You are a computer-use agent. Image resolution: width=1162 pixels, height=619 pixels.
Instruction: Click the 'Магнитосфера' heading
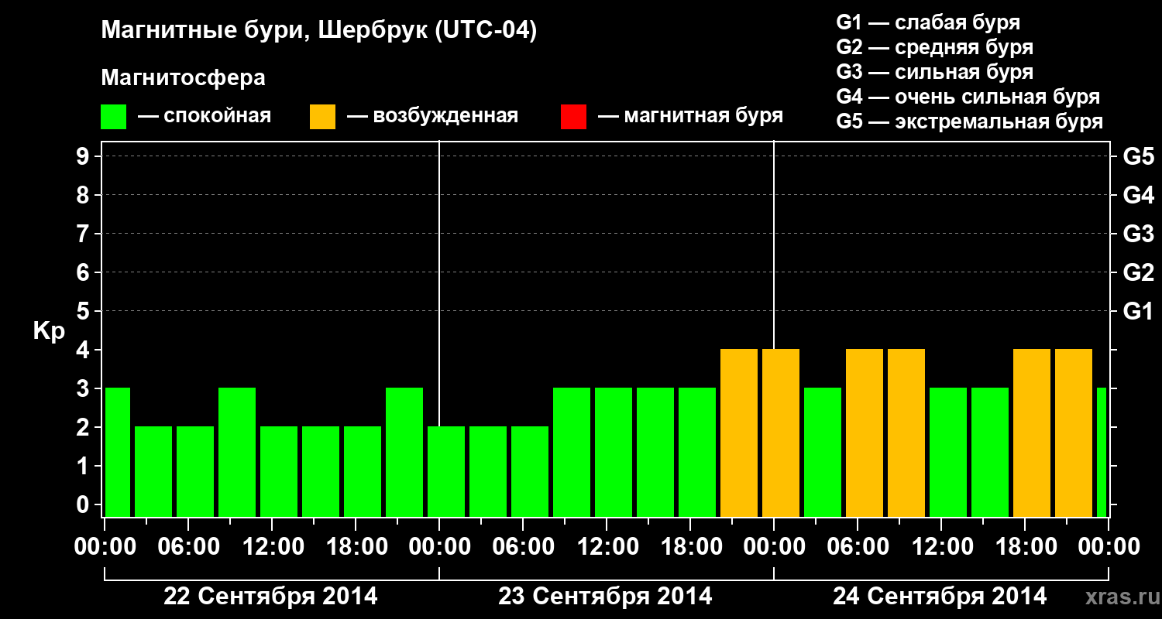click(183, 78)
